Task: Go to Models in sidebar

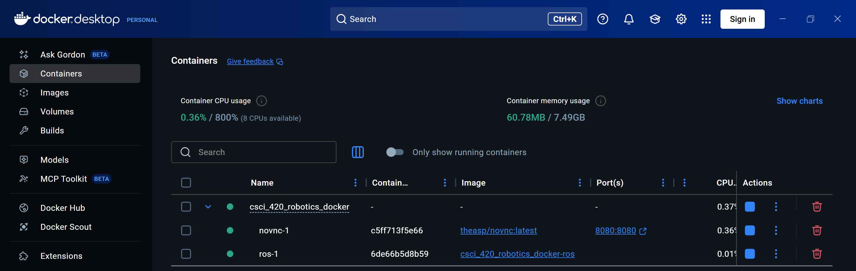Action: pyautogui.click(x=75, y=160)
